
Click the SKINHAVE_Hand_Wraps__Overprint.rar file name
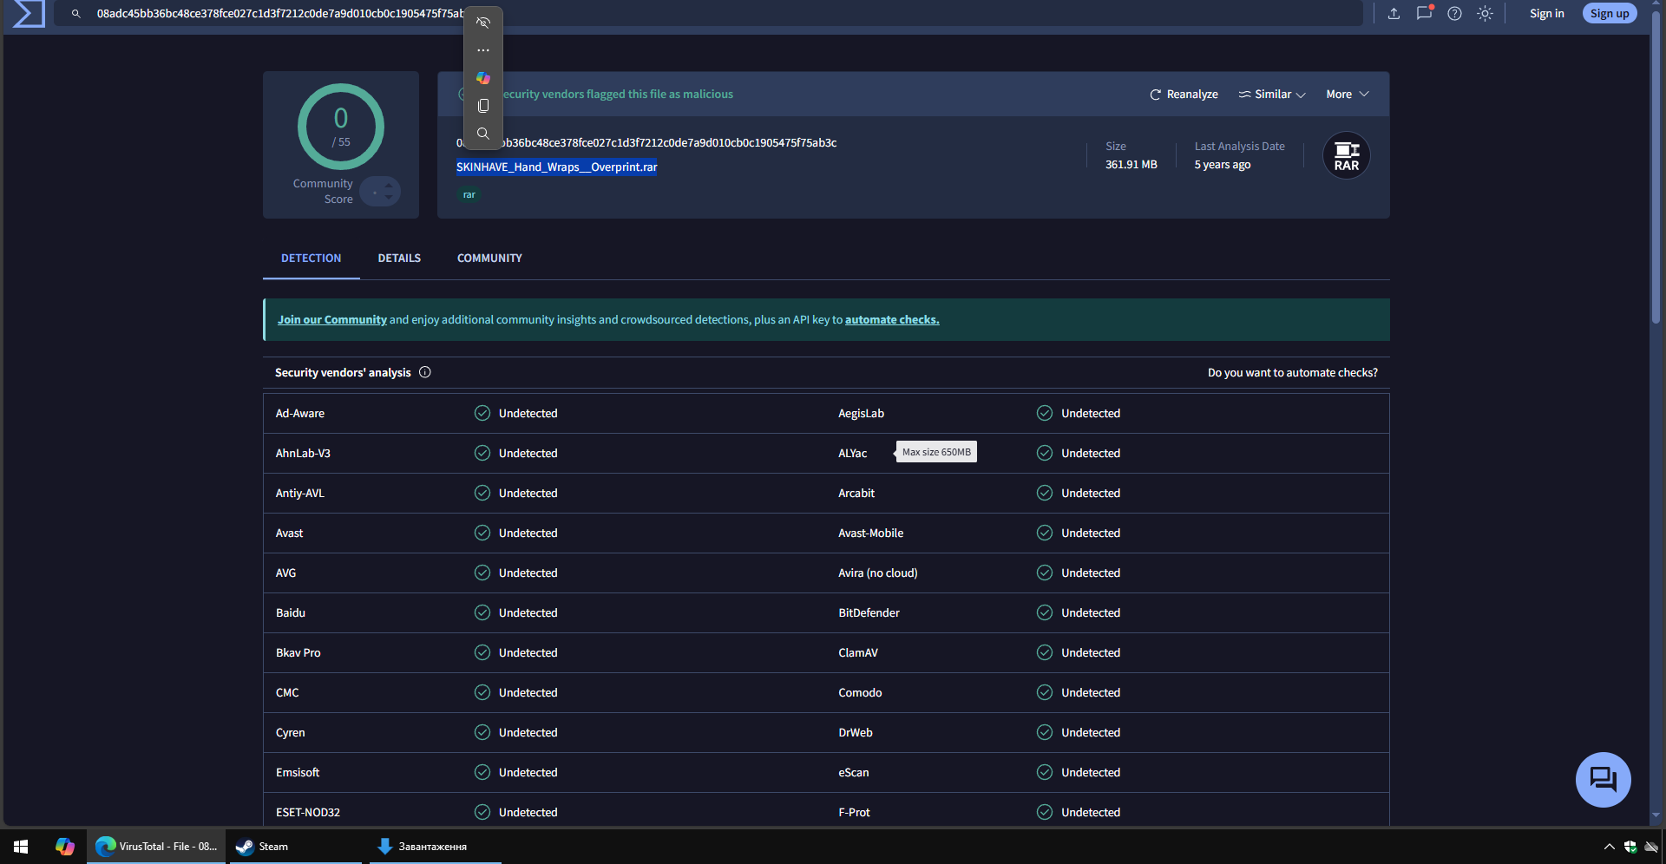557,167
